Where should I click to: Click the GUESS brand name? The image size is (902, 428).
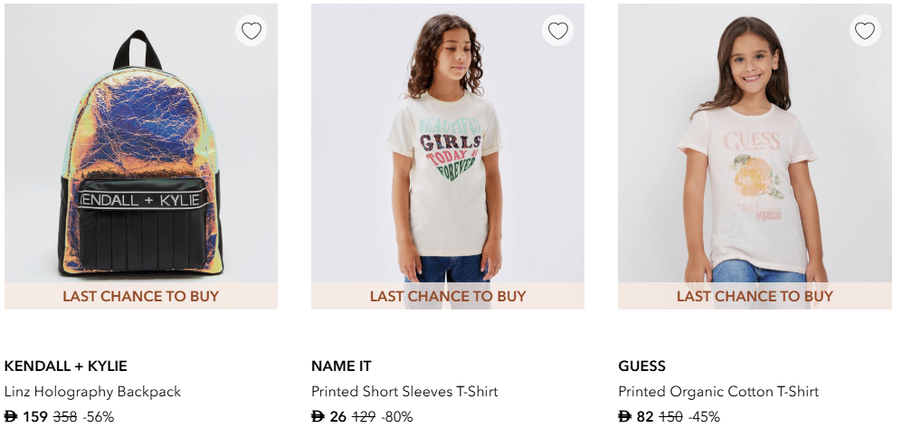[x=641, y=366]
